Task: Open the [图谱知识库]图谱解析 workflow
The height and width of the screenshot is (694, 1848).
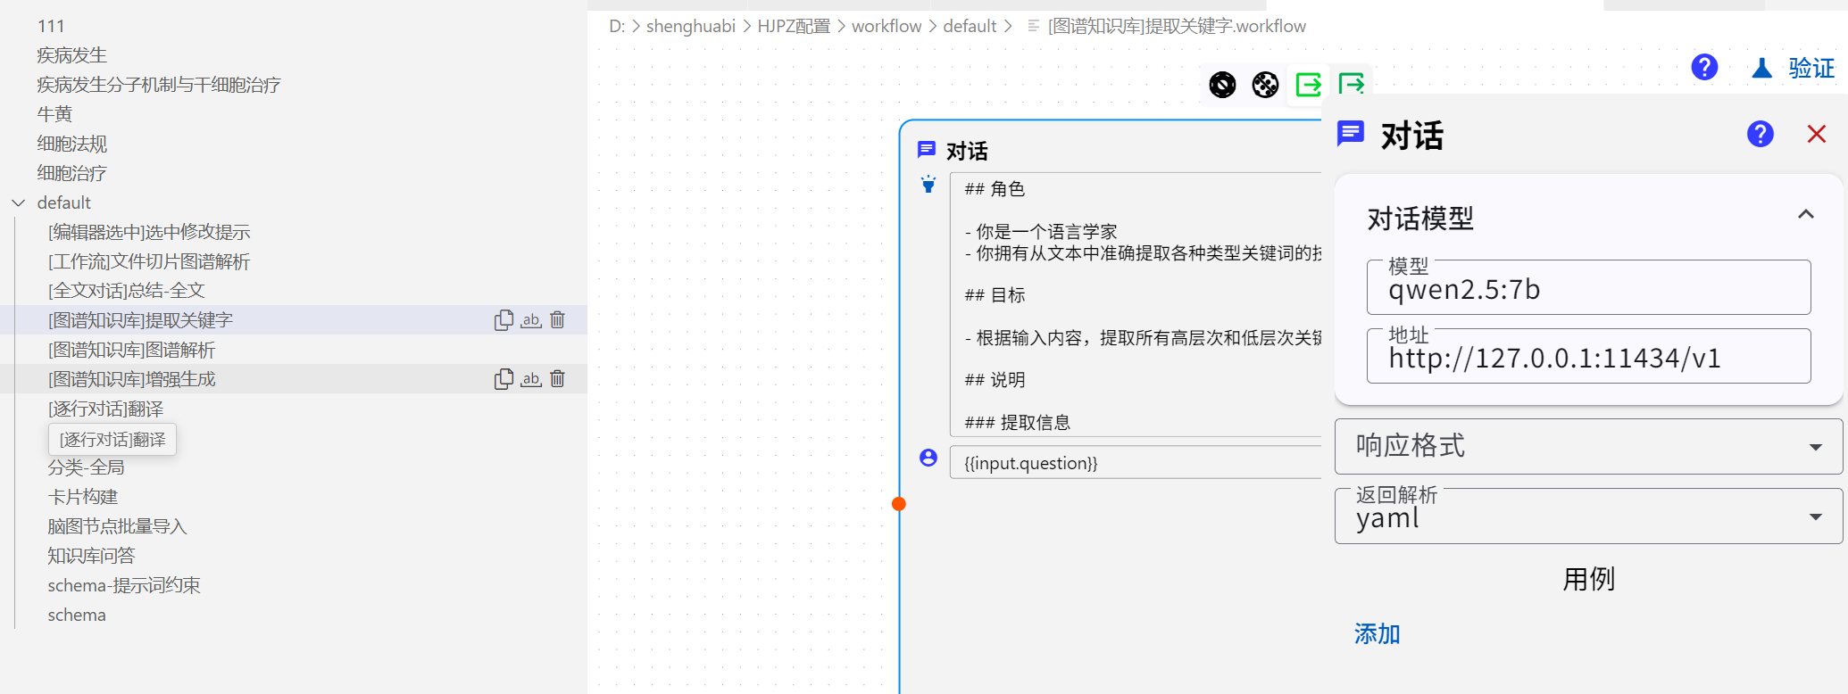Action: 131,350
